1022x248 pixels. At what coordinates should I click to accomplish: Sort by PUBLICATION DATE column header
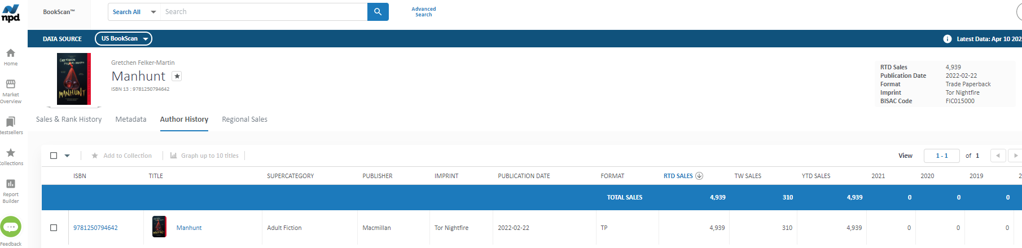pyautogui.click(x=524, y=176)
